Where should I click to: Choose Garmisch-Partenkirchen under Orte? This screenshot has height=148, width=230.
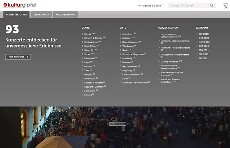[135, 83]
